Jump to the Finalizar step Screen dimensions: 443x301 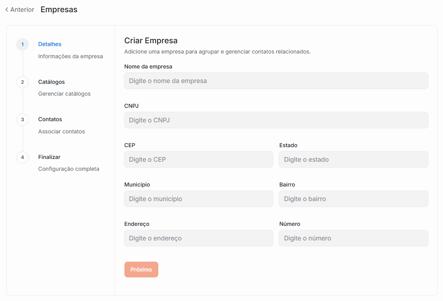(x=49, y=157)
